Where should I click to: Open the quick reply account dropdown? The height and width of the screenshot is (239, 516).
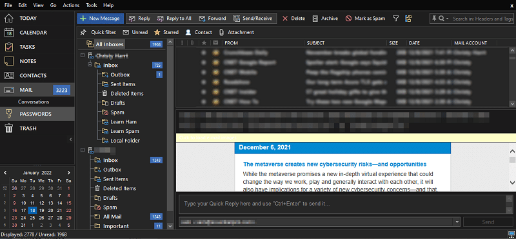(457, 222)
